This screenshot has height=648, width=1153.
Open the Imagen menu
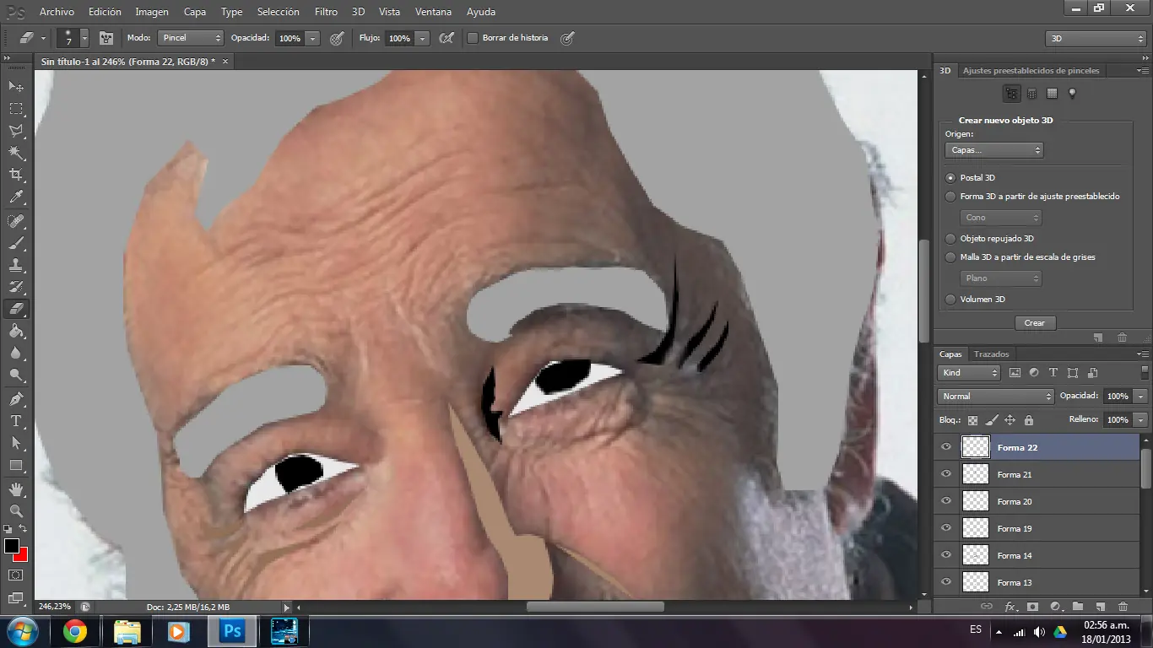tap(152, 12)
